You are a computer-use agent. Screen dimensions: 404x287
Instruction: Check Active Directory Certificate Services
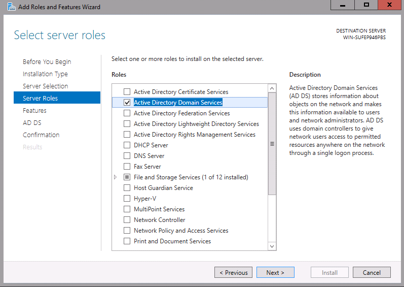127,92
